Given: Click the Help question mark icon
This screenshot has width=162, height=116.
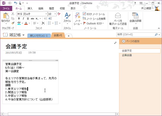Looking at the screenshot, I should (135, 3).
